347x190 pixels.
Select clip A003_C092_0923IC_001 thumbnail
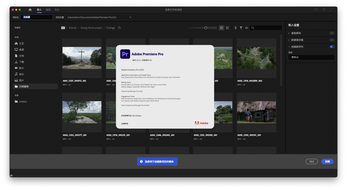coord(257,112)
